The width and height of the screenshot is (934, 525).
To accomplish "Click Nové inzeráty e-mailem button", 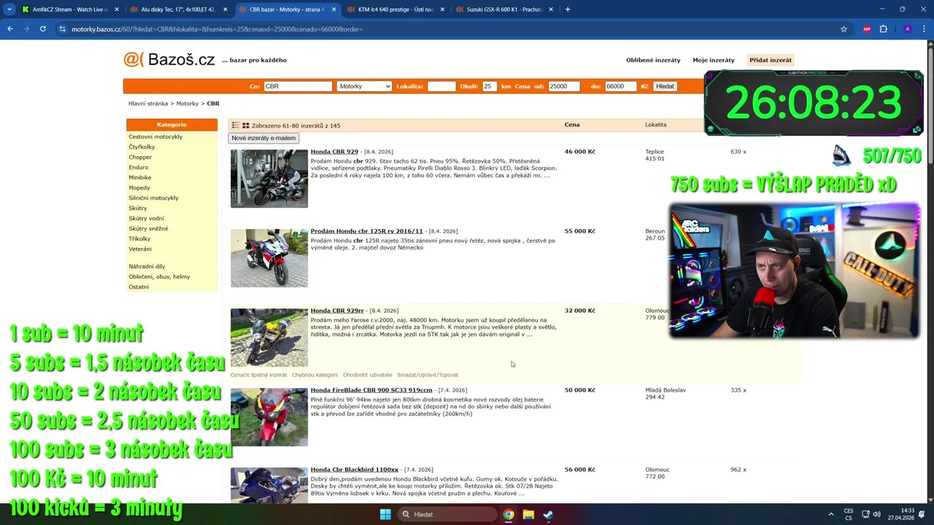I will pyautogui.click(x=263, y=138).
